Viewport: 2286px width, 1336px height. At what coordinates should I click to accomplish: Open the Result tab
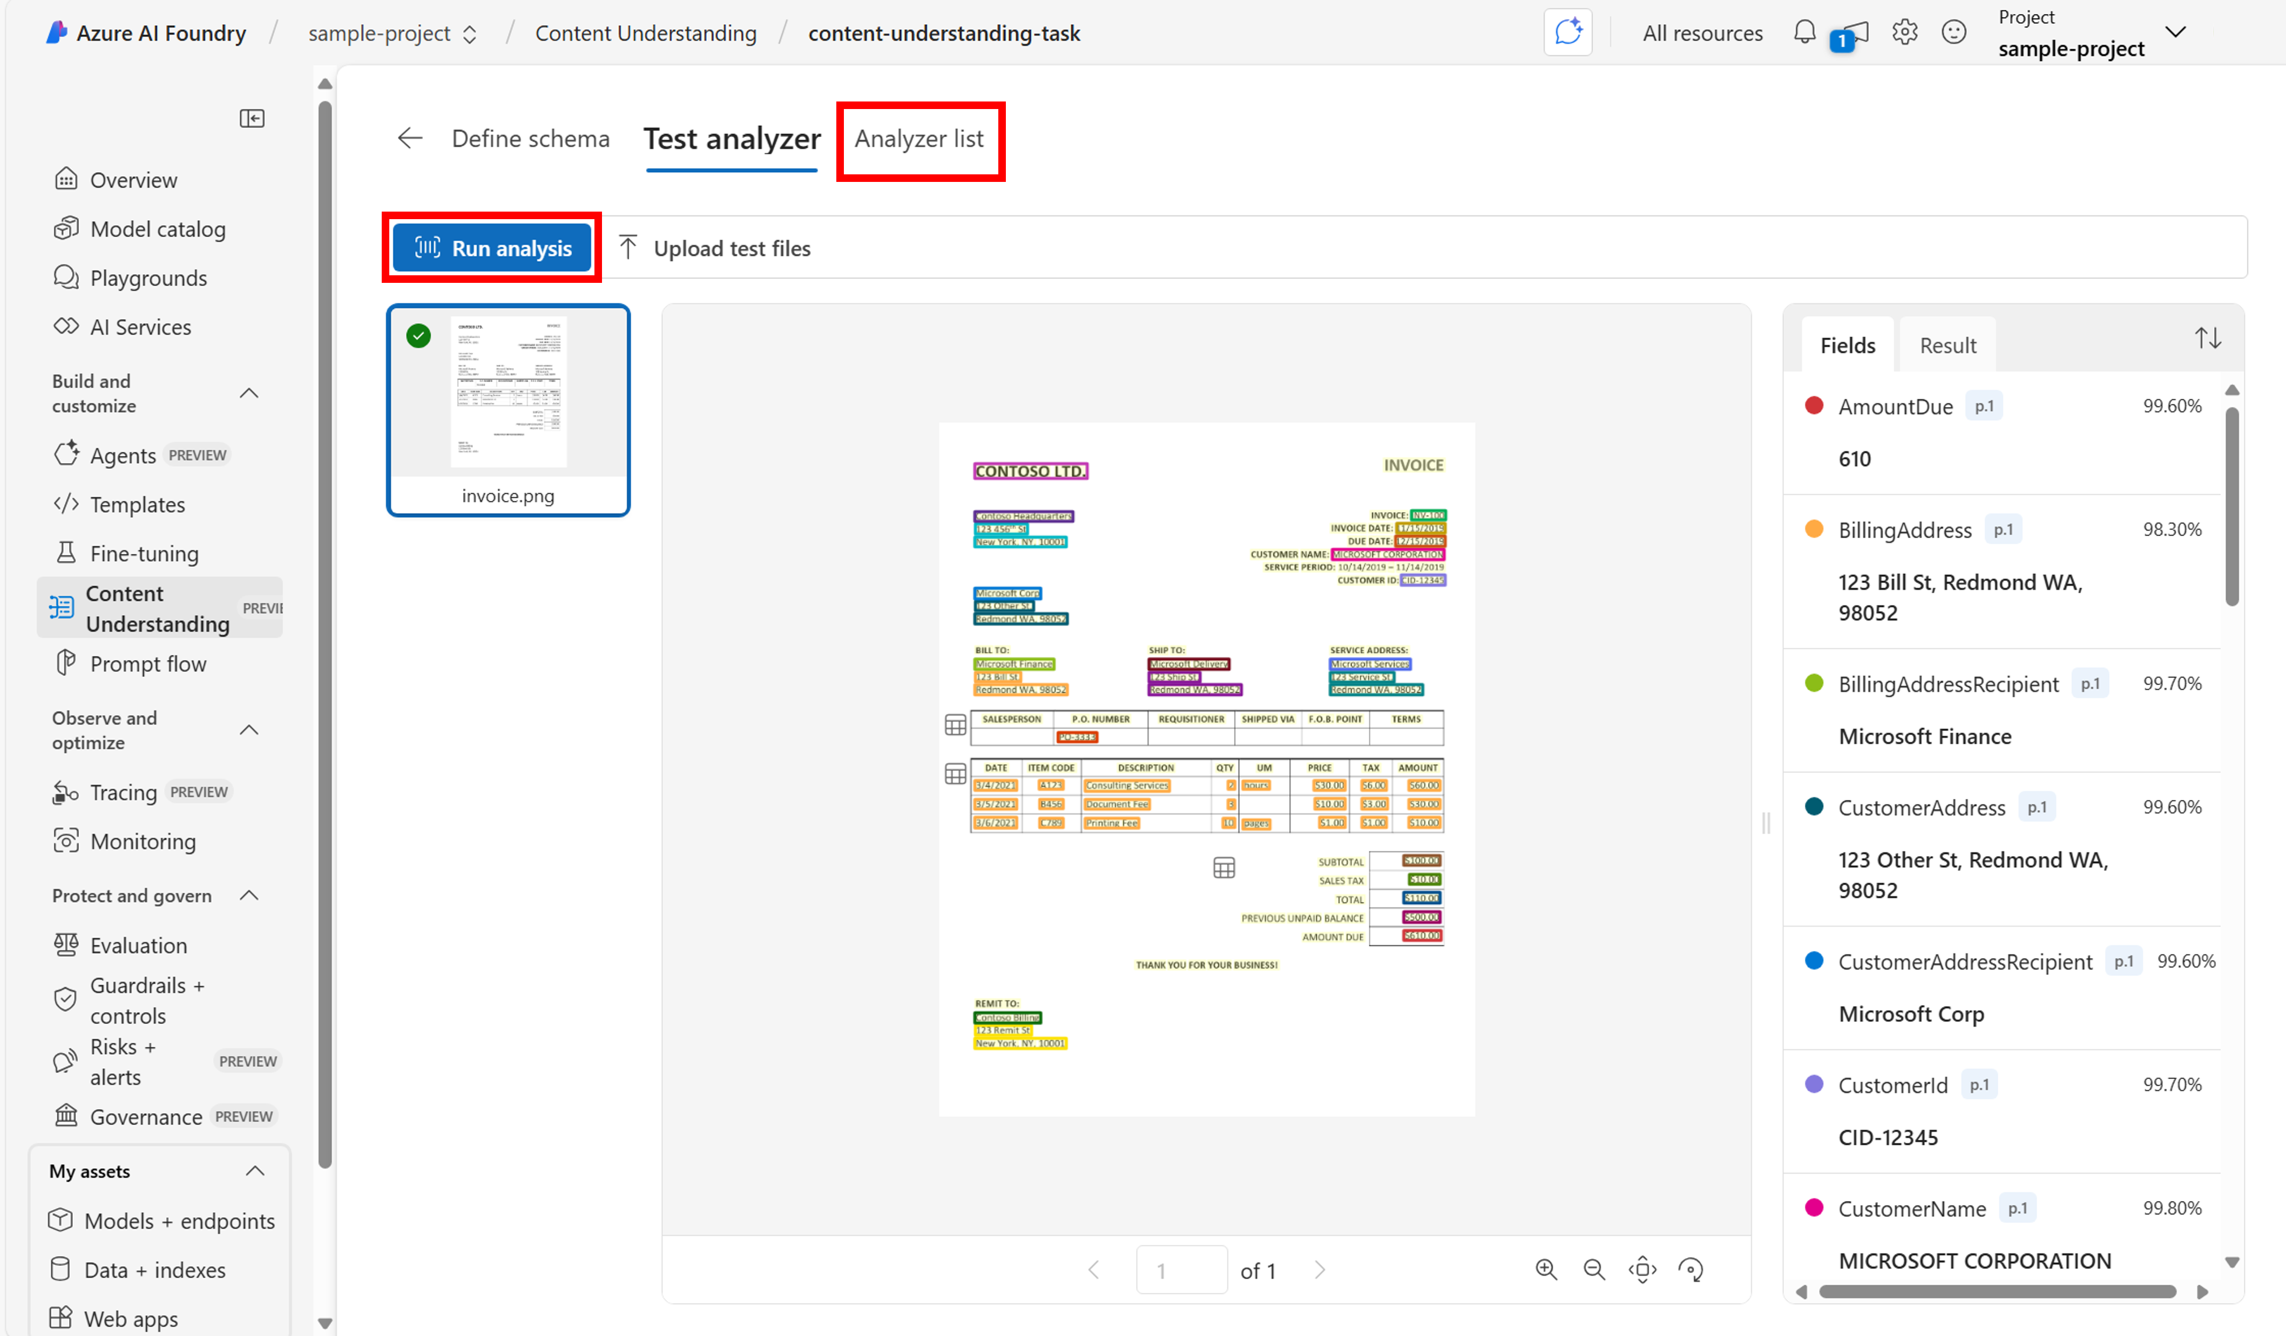[1947, 344]
